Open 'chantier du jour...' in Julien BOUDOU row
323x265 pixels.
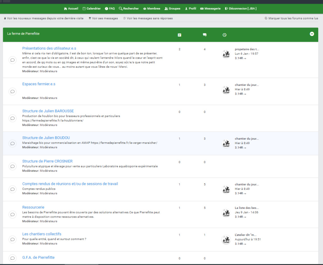[x=247, y=139]
